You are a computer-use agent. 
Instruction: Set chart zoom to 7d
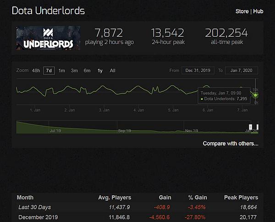(x=49, y=70)
